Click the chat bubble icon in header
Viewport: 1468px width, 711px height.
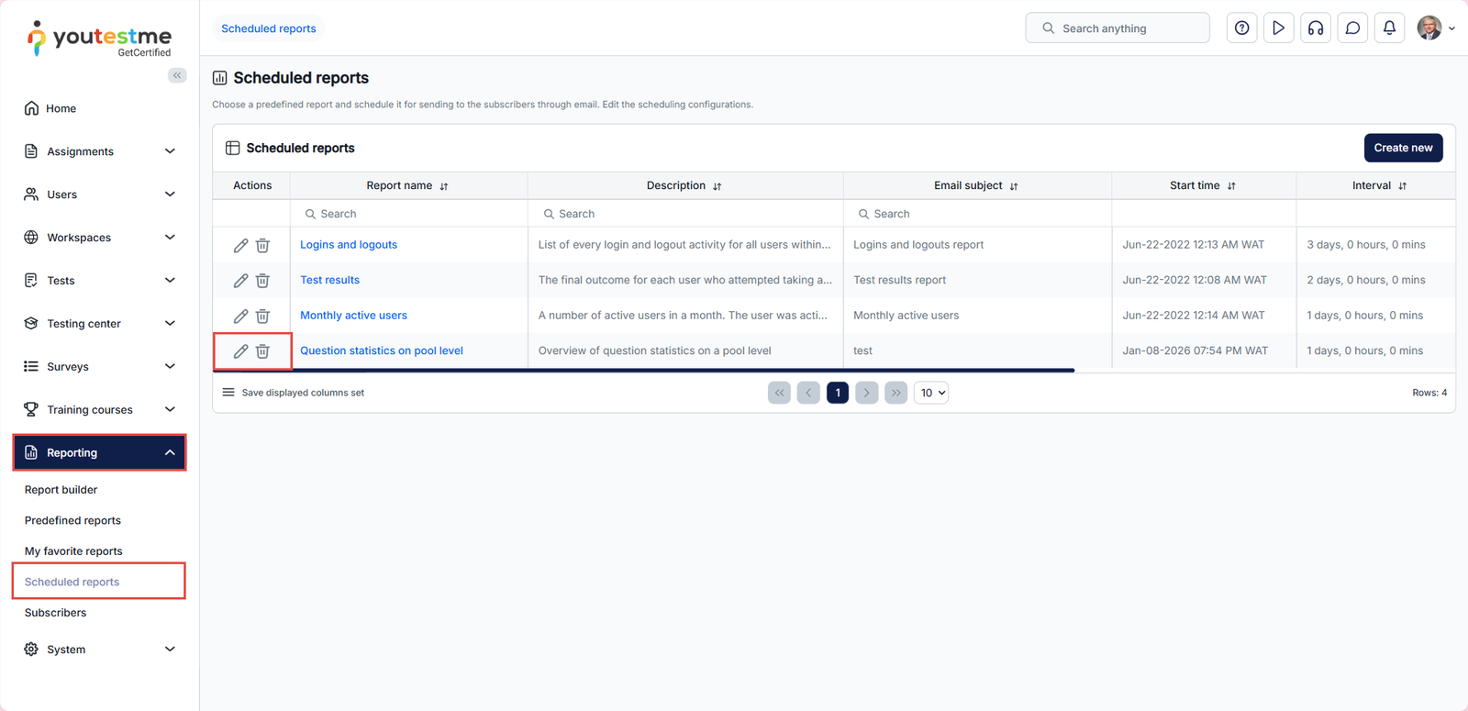tap(1352, 28)
